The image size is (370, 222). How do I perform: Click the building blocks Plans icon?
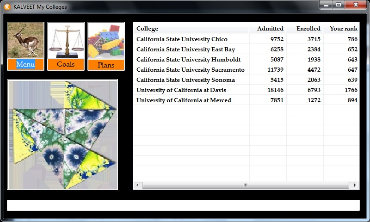point(106,40)
